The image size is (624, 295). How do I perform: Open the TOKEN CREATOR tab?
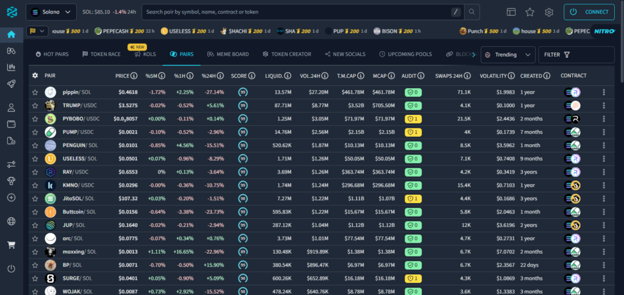point(286,54)
